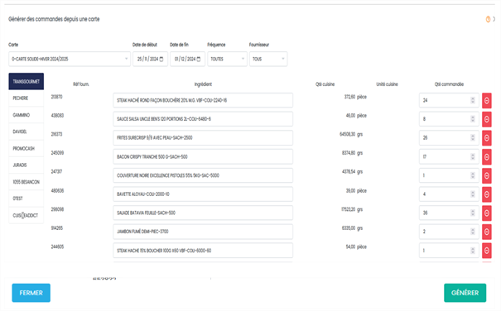Click the orange icon at top right
The height and width of the screenshot is (311, 501).
click(488, 19)
